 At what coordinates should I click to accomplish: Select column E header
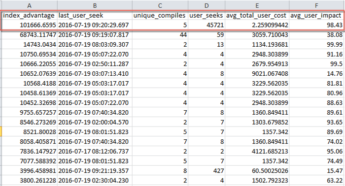point(257,5)
